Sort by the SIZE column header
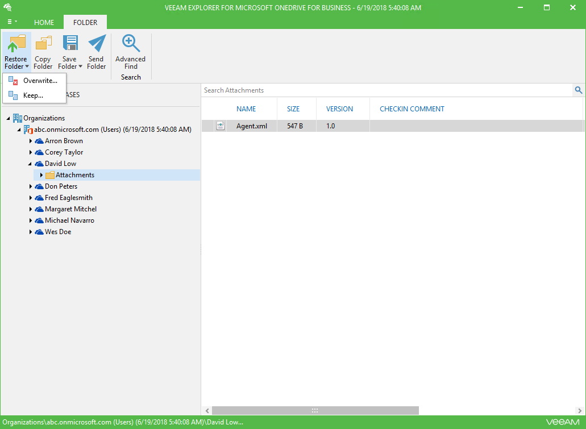 tap(293, 109)
